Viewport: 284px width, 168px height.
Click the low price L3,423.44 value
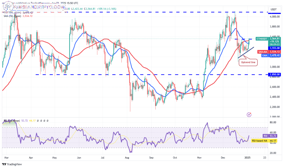pos(77,9)
